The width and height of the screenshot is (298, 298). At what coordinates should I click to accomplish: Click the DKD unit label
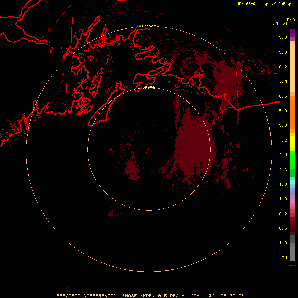pos(291,20)
